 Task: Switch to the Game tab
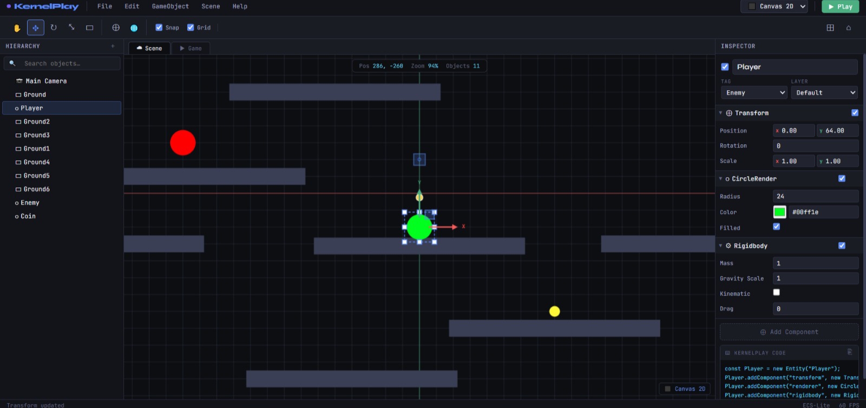(x=191, y=49)
